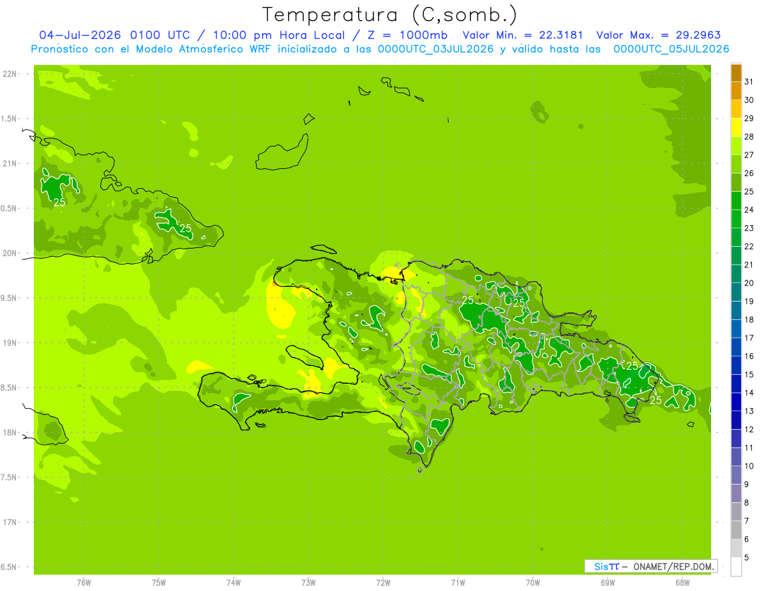Click the "76W" longitude label
The image size is (766, 591).
pyautogui.click(x=84, y=583)
